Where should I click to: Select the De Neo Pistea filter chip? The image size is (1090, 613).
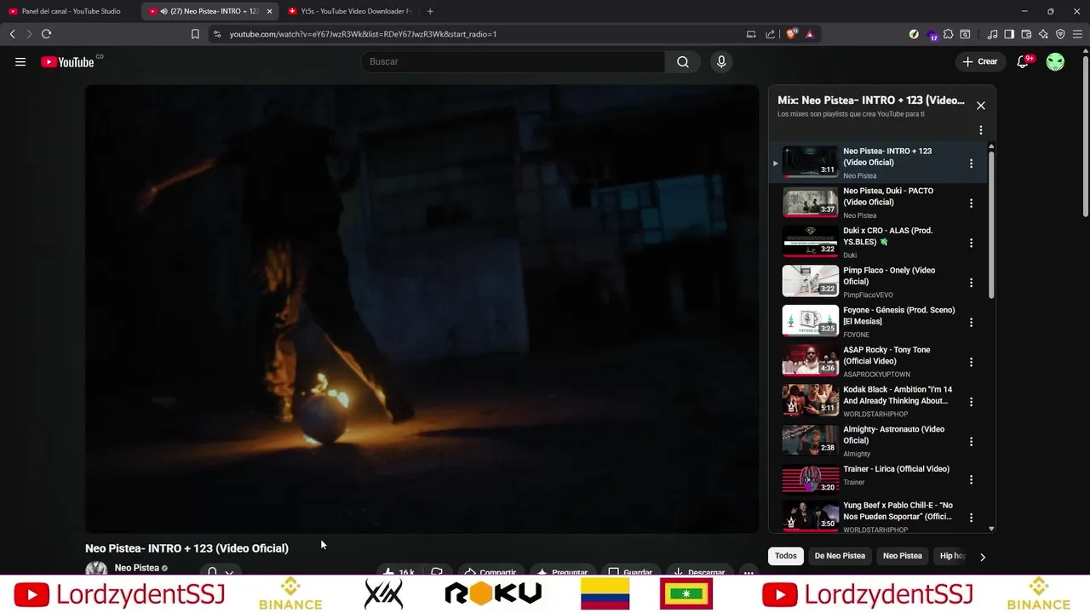tap(840, 556)
